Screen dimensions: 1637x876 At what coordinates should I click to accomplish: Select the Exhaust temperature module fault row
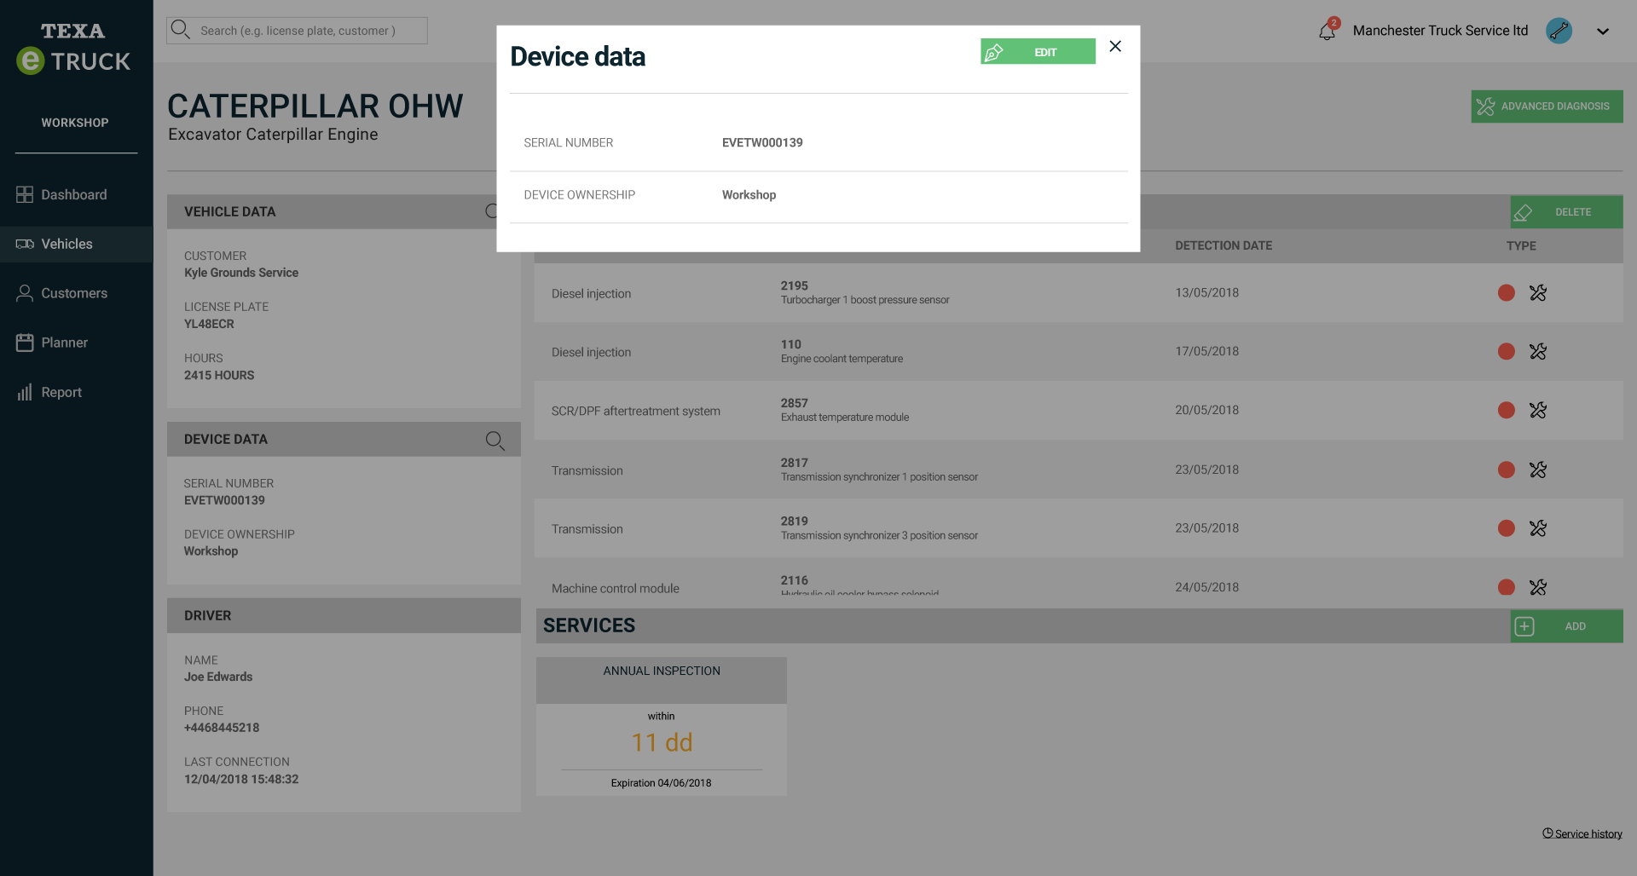pyautogui.click(x=1079, y=410)
